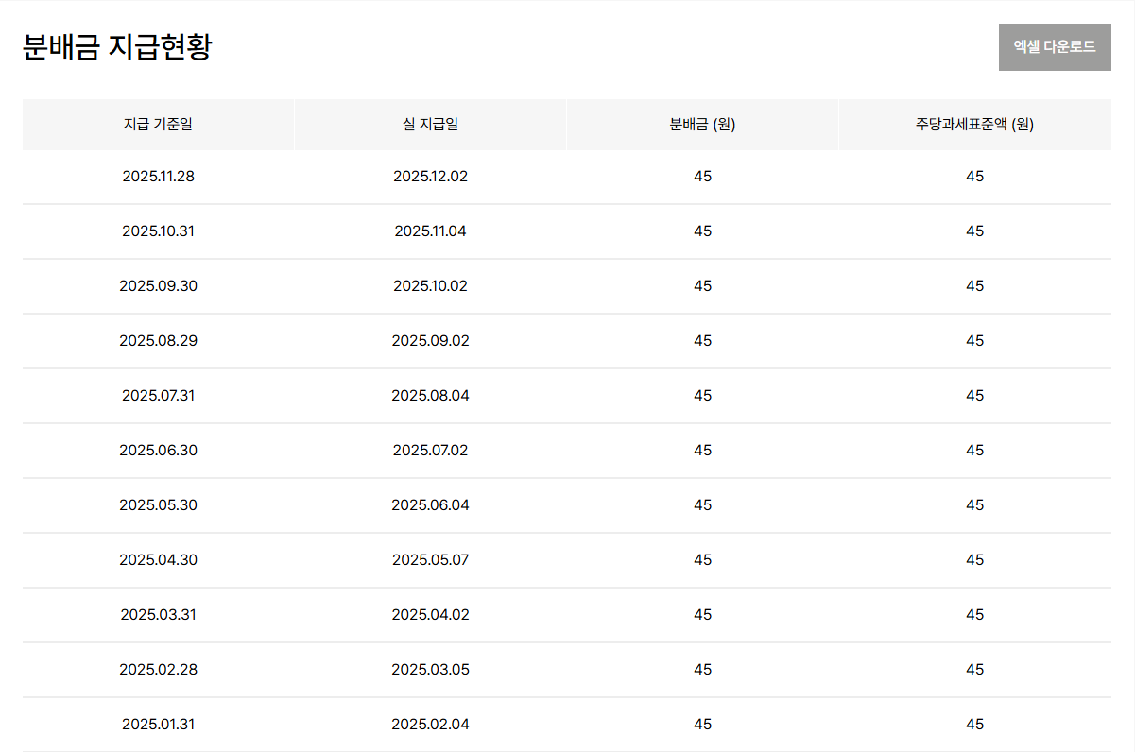Screen dimensions: 1135x752
Task: Click the 2025.07.02 payment date cell
Action: 430,451
